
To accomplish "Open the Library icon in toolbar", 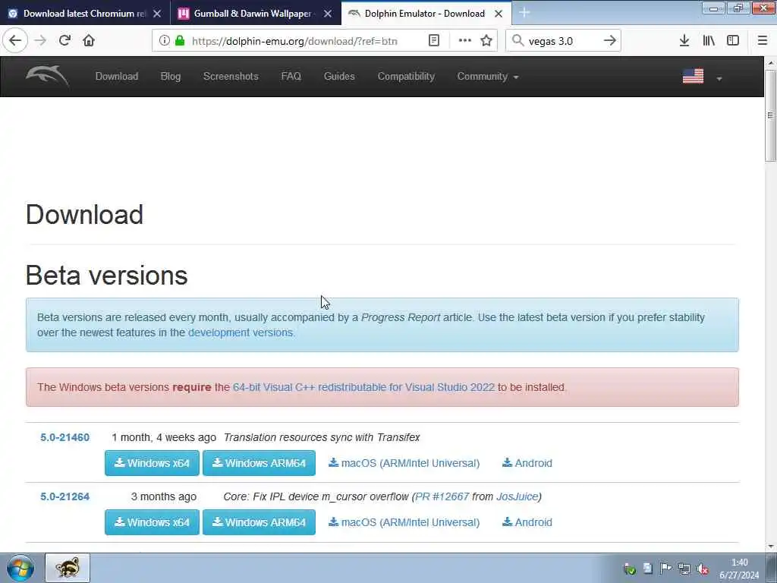I will [x=709, y=41].
